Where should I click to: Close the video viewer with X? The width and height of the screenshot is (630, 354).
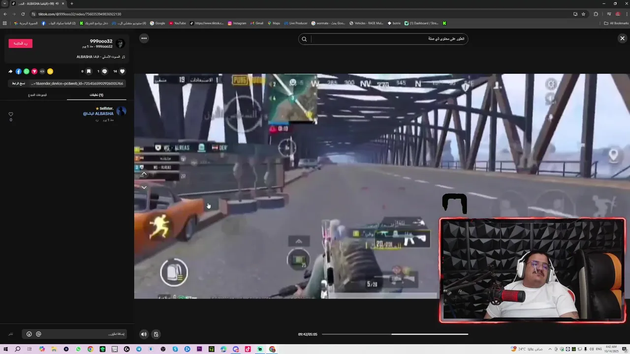622,38
